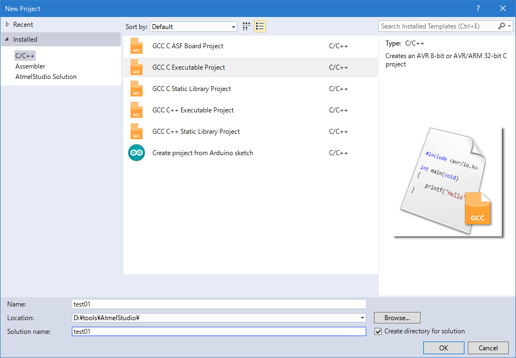
Task: Switch to medium icons list view
Action: 260,26
